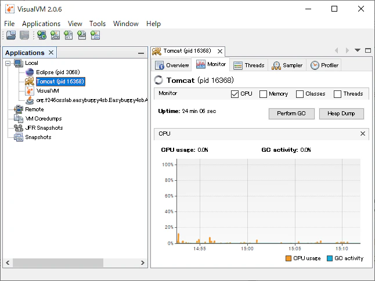Select Tomcat (pid 16368) tree item
This screenshot has height=281, width=375.
(x=60, y=82)
